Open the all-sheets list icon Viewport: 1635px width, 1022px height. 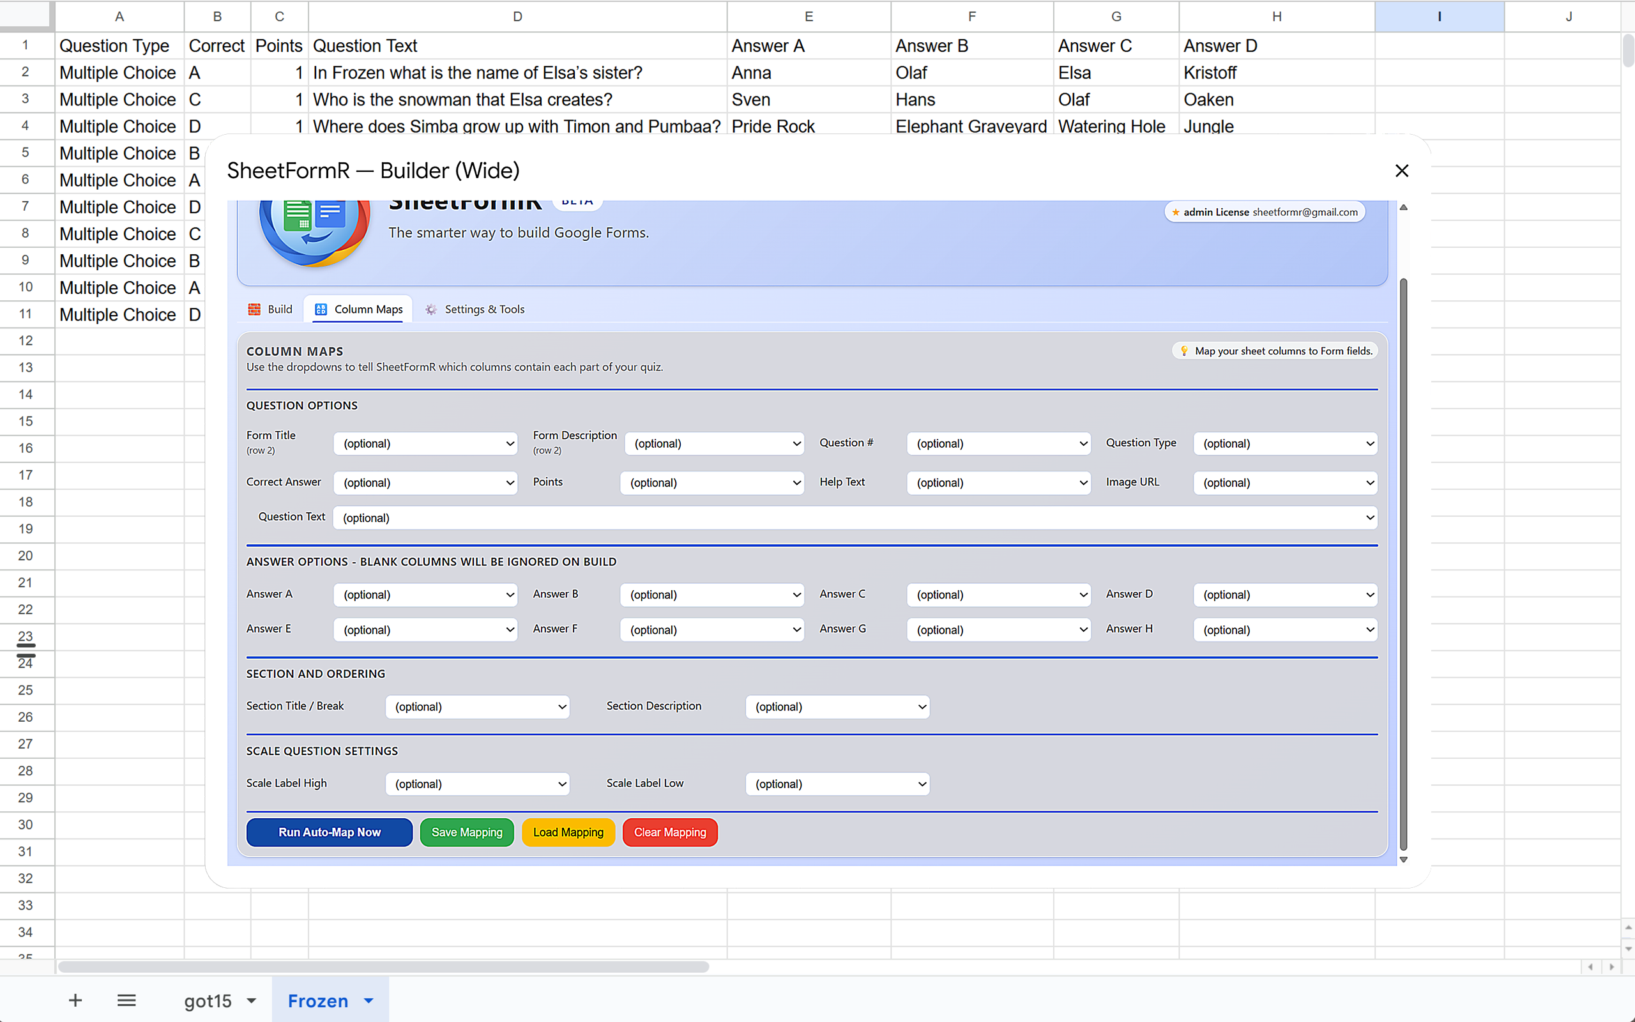(126, 1000)
